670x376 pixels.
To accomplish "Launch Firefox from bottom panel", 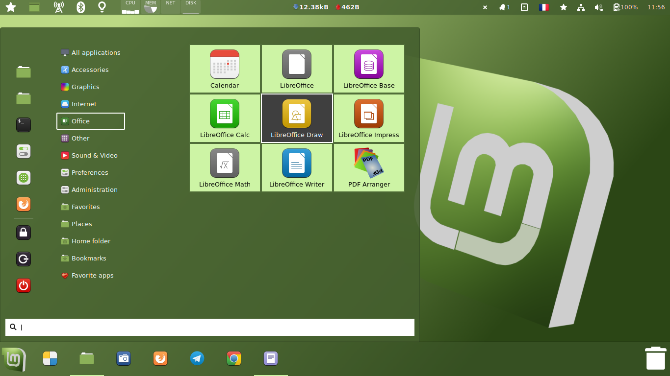I will (160, 359).
